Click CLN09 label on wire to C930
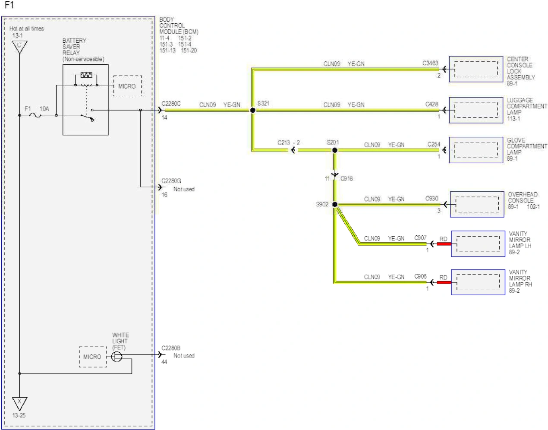Screen dimensions: 548x430 click(372, 199)
